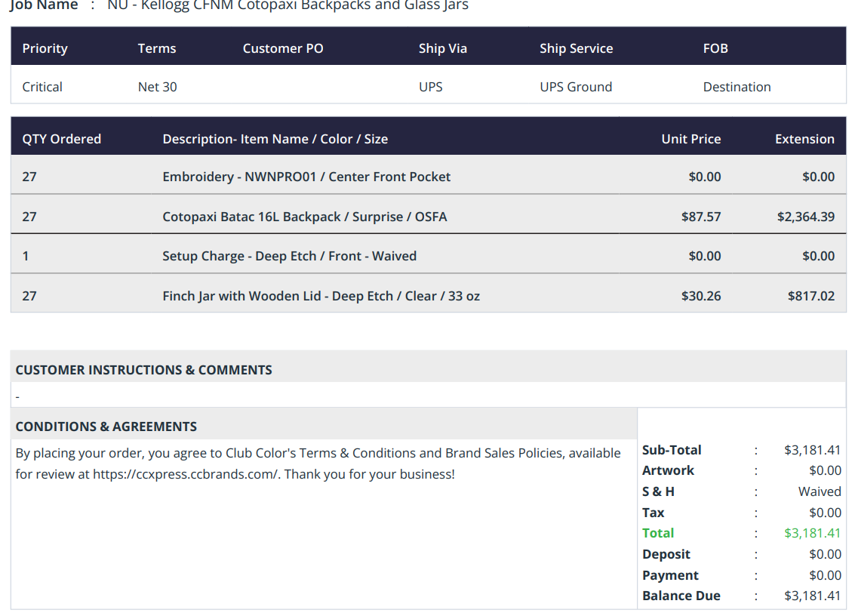This screenshot has width=855, height=613.
Task: Click the Ship Service column header
Action: [x=577, y=48]
